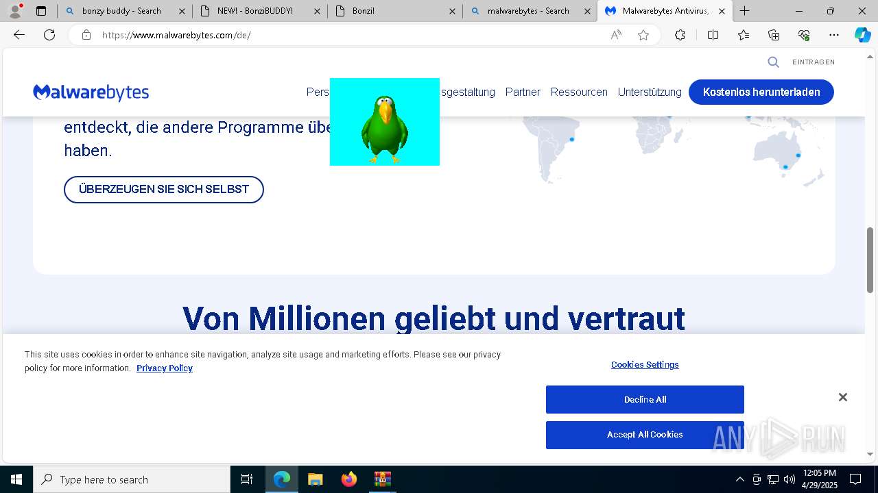Click the taskbar search box
This screenshot has width=878, height=493.
tap(132, 479)
